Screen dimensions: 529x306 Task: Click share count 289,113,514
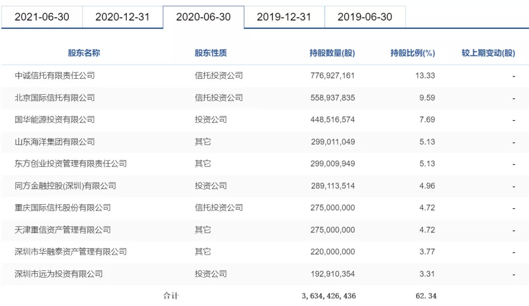click(x=333, y=186)
